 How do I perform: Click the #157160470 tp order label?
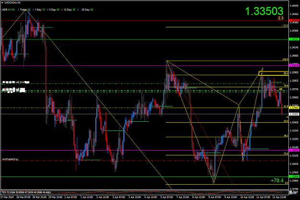pos(10,159)
